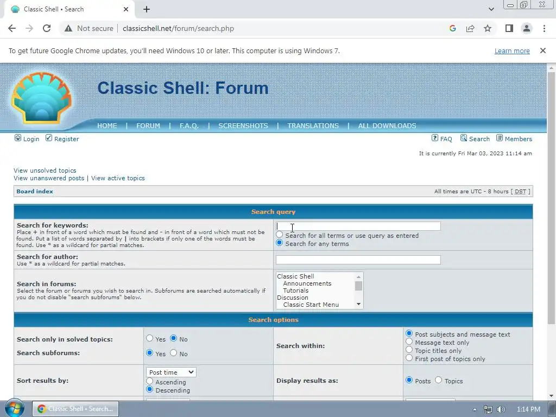
Task: Close the Classic Shell Search tab
Action: 126,9
